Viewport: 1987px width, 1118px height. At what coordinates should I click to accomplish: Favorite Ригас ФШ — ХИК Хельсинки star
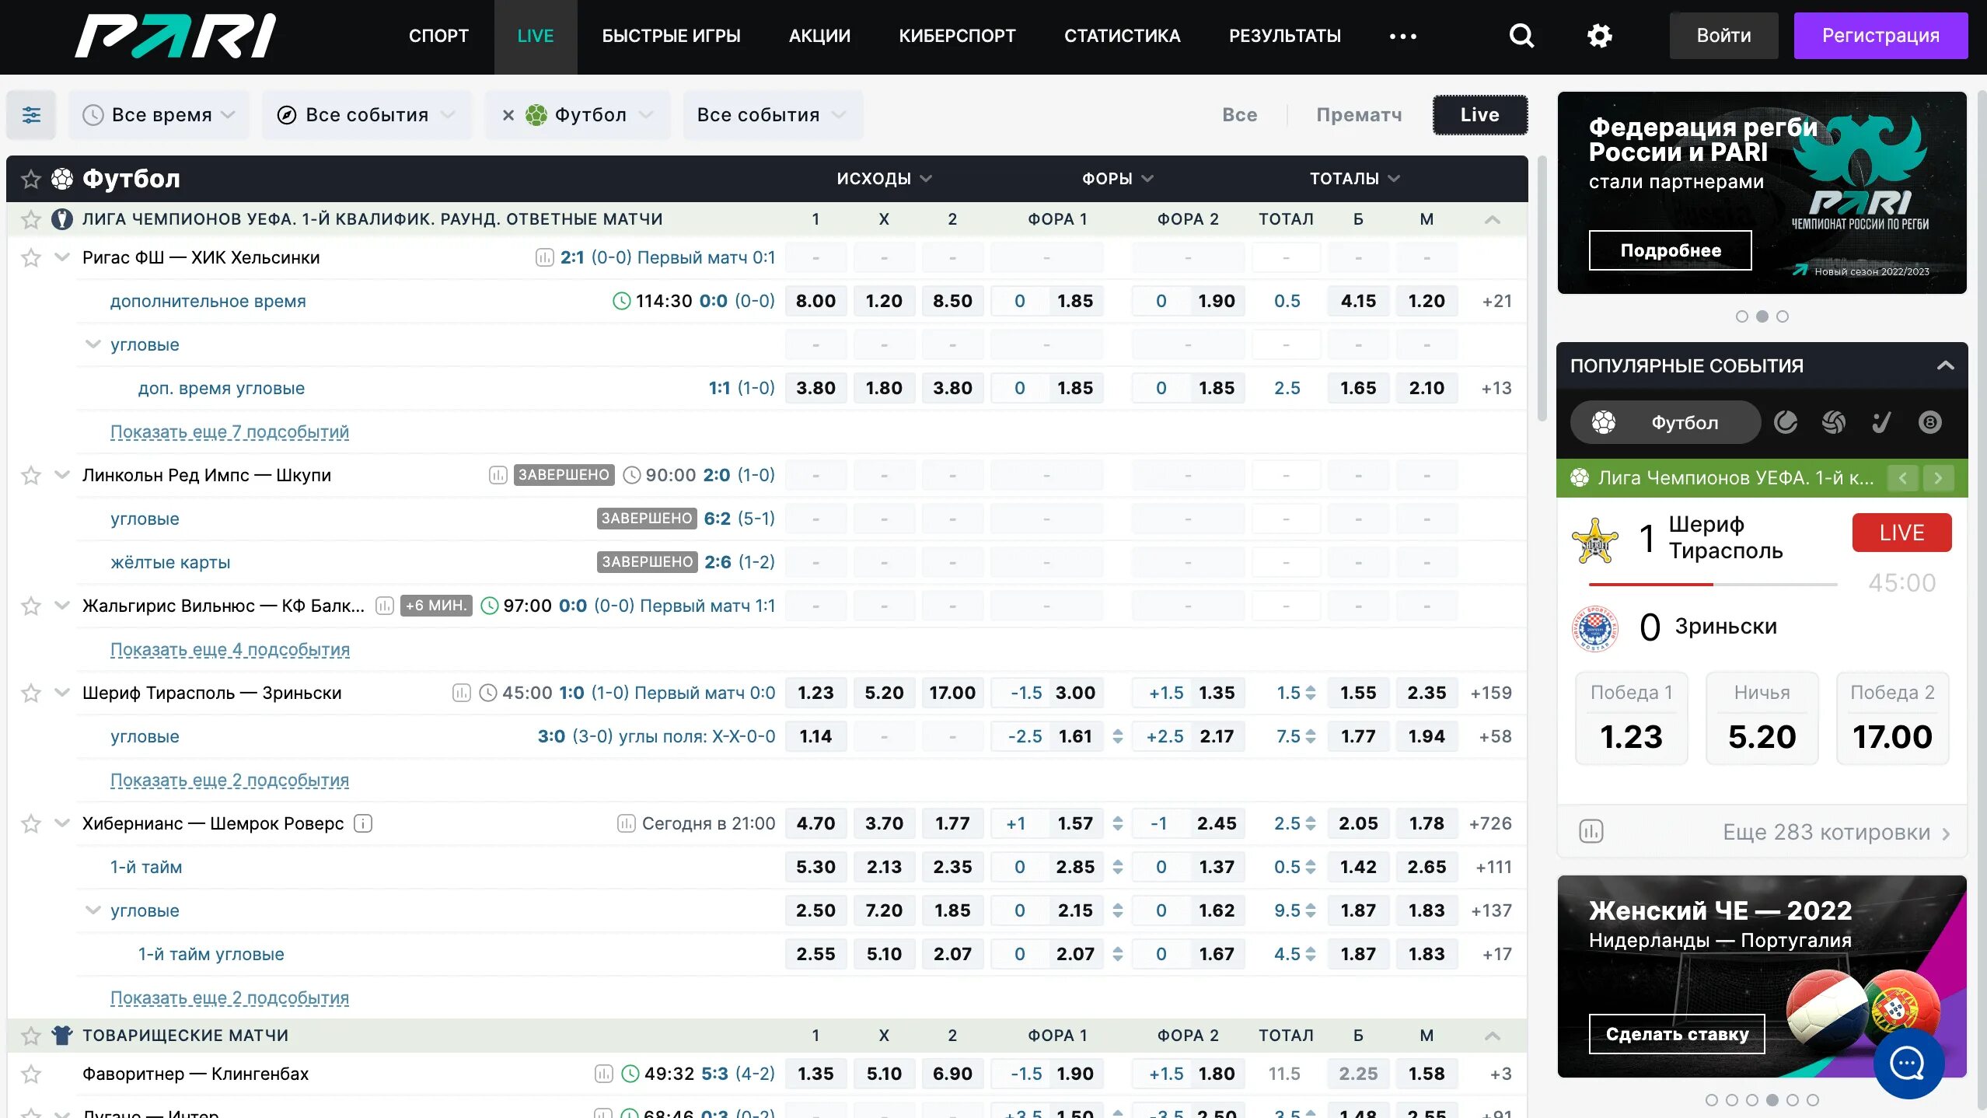31,257
